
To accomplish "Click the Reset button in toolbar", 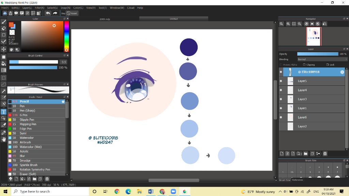I will pyautogui.click(x=72, y=13).
